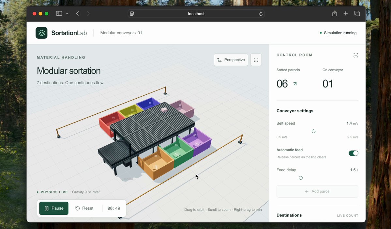Click the Simulation running status
The width and height of the screenshot is (391, 229).
(338, 33)
